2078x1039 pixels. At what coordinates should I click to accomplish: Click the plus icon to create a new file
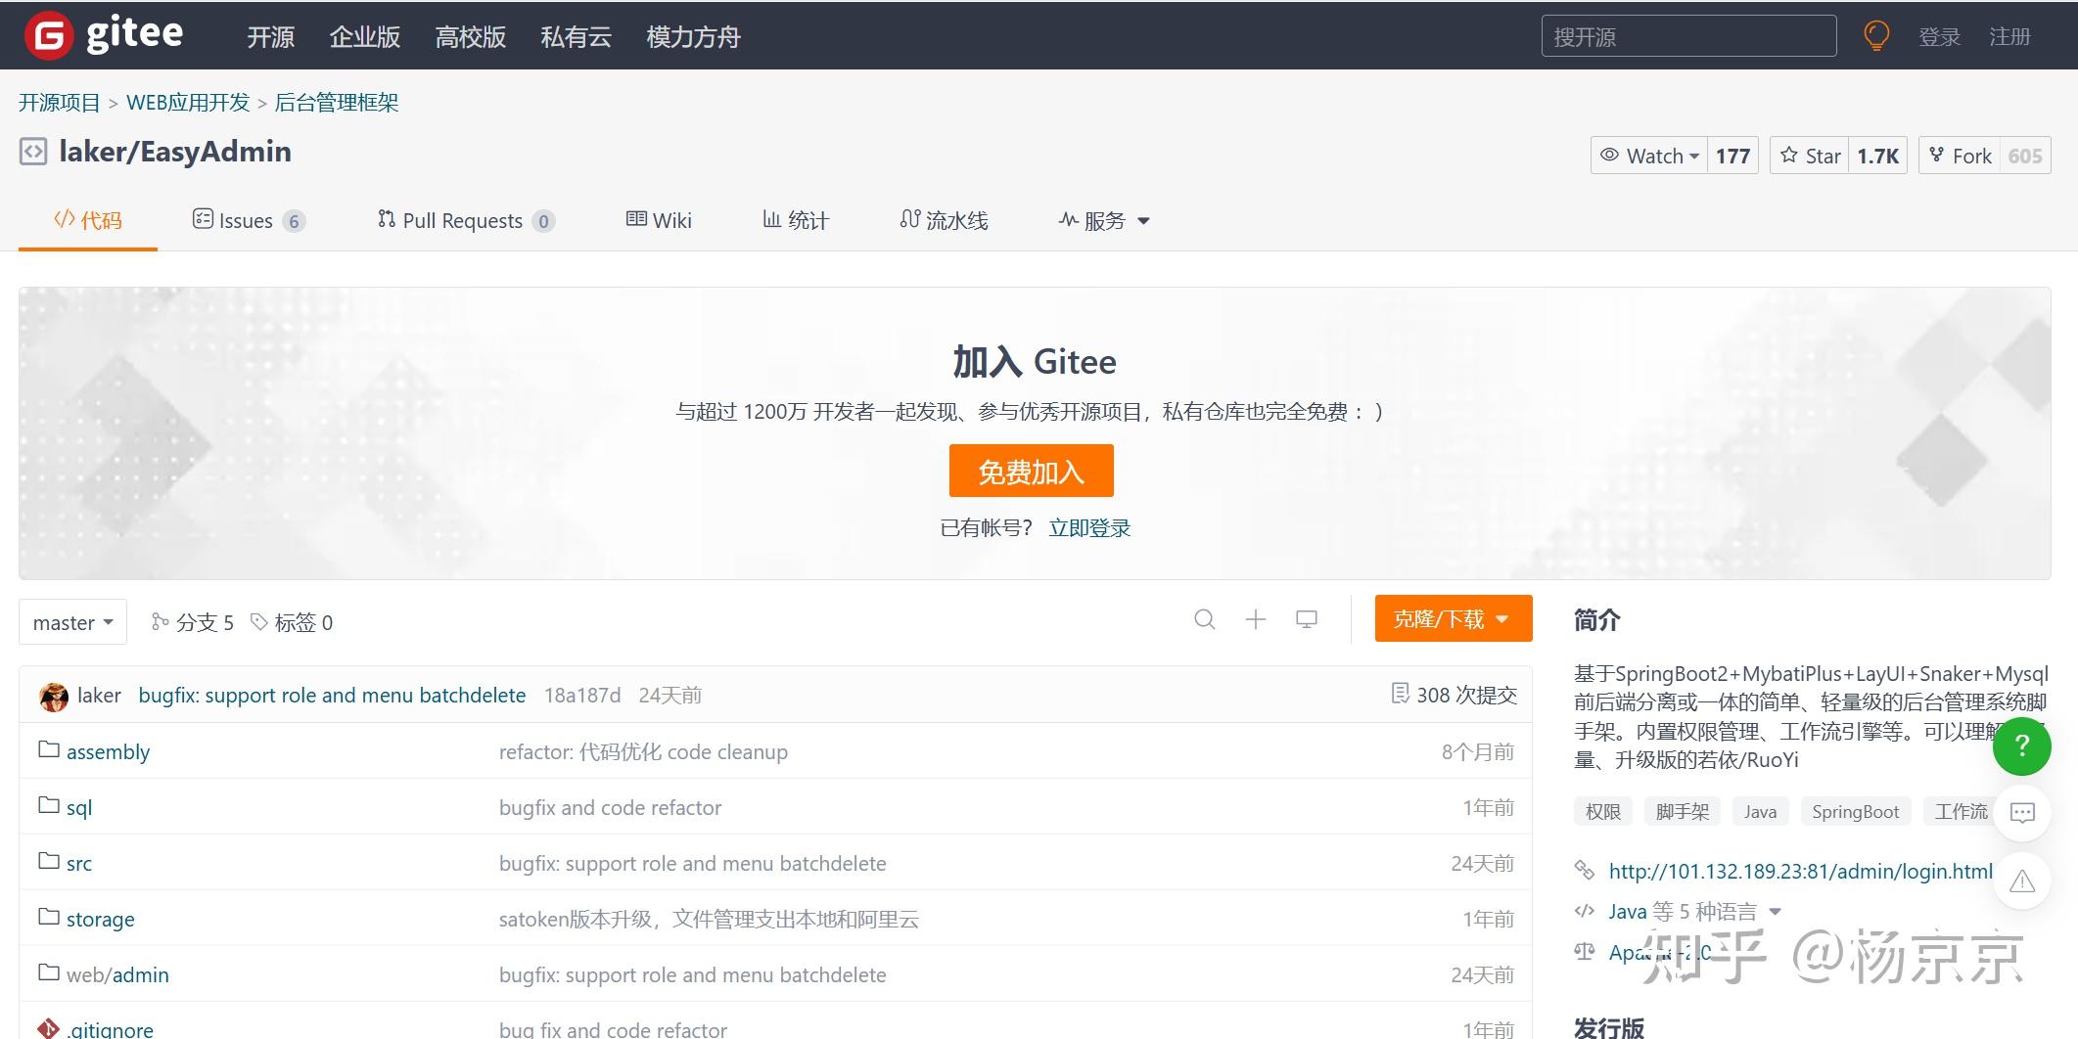(1255, 619)
